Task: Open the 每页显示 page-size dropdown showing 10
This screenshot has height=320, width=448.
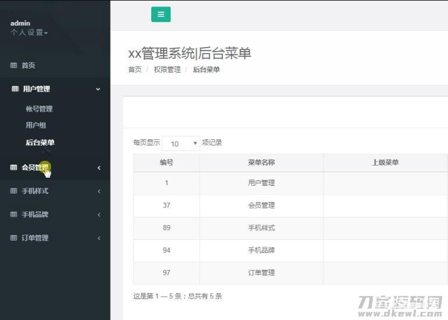Action: point(181,143)
